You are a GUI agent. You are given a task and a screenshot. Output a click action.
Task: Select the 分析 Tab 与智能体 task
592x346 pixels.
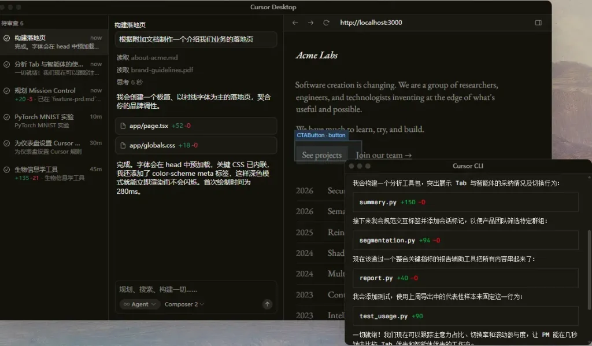[x=54, y=68]
